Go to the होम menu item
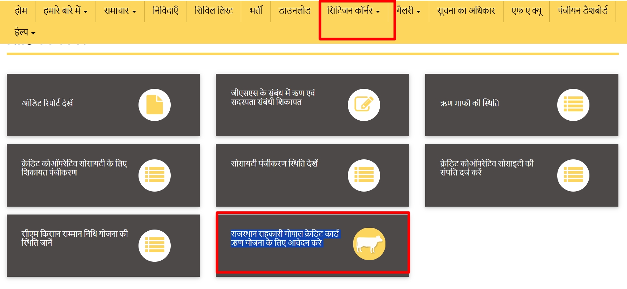Screen dimensions: 627x289 [21, 11]
